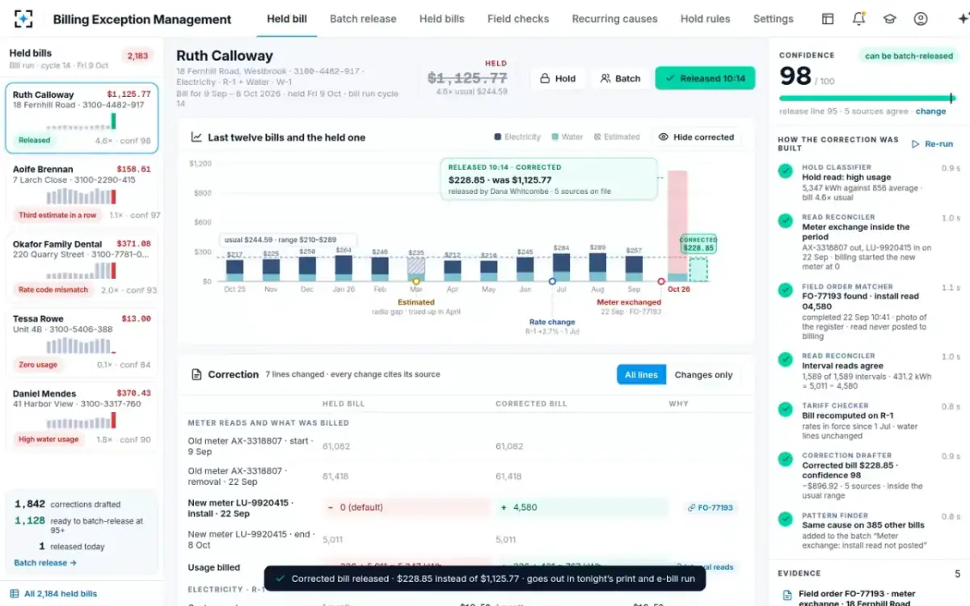Switch to the Held bill tab
This screenshot has height=606, width=970.
click(x=287, y=19)
